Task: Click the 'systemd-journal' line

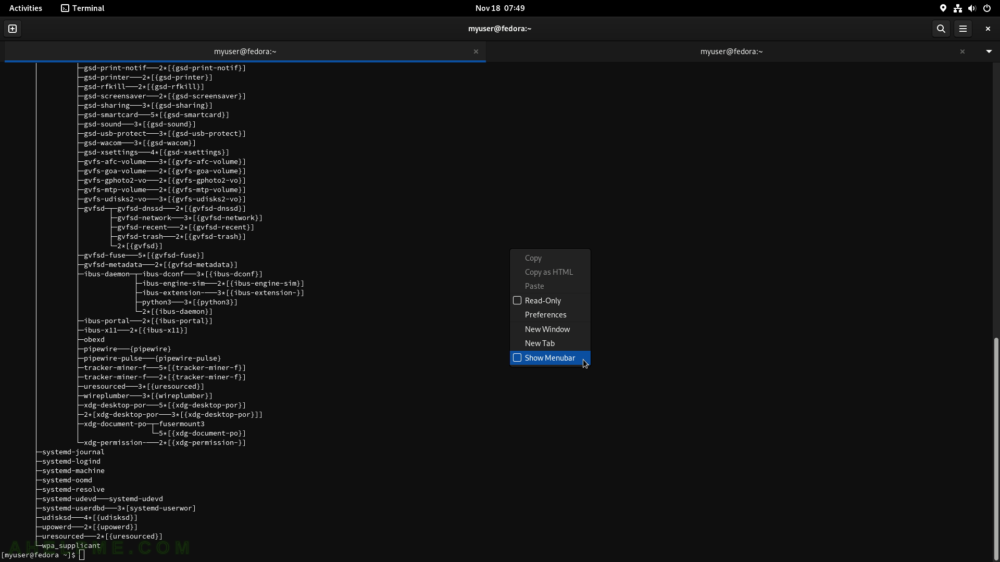Action: point(73,452)
